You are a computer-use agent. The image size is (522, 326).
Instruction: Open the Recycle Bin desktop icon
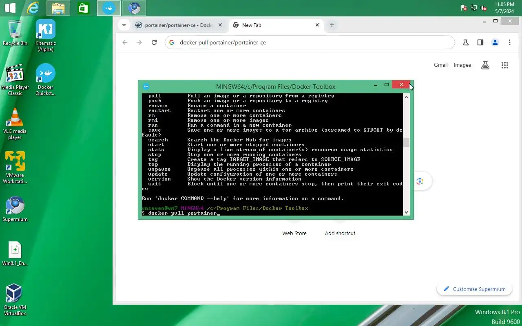15,33
